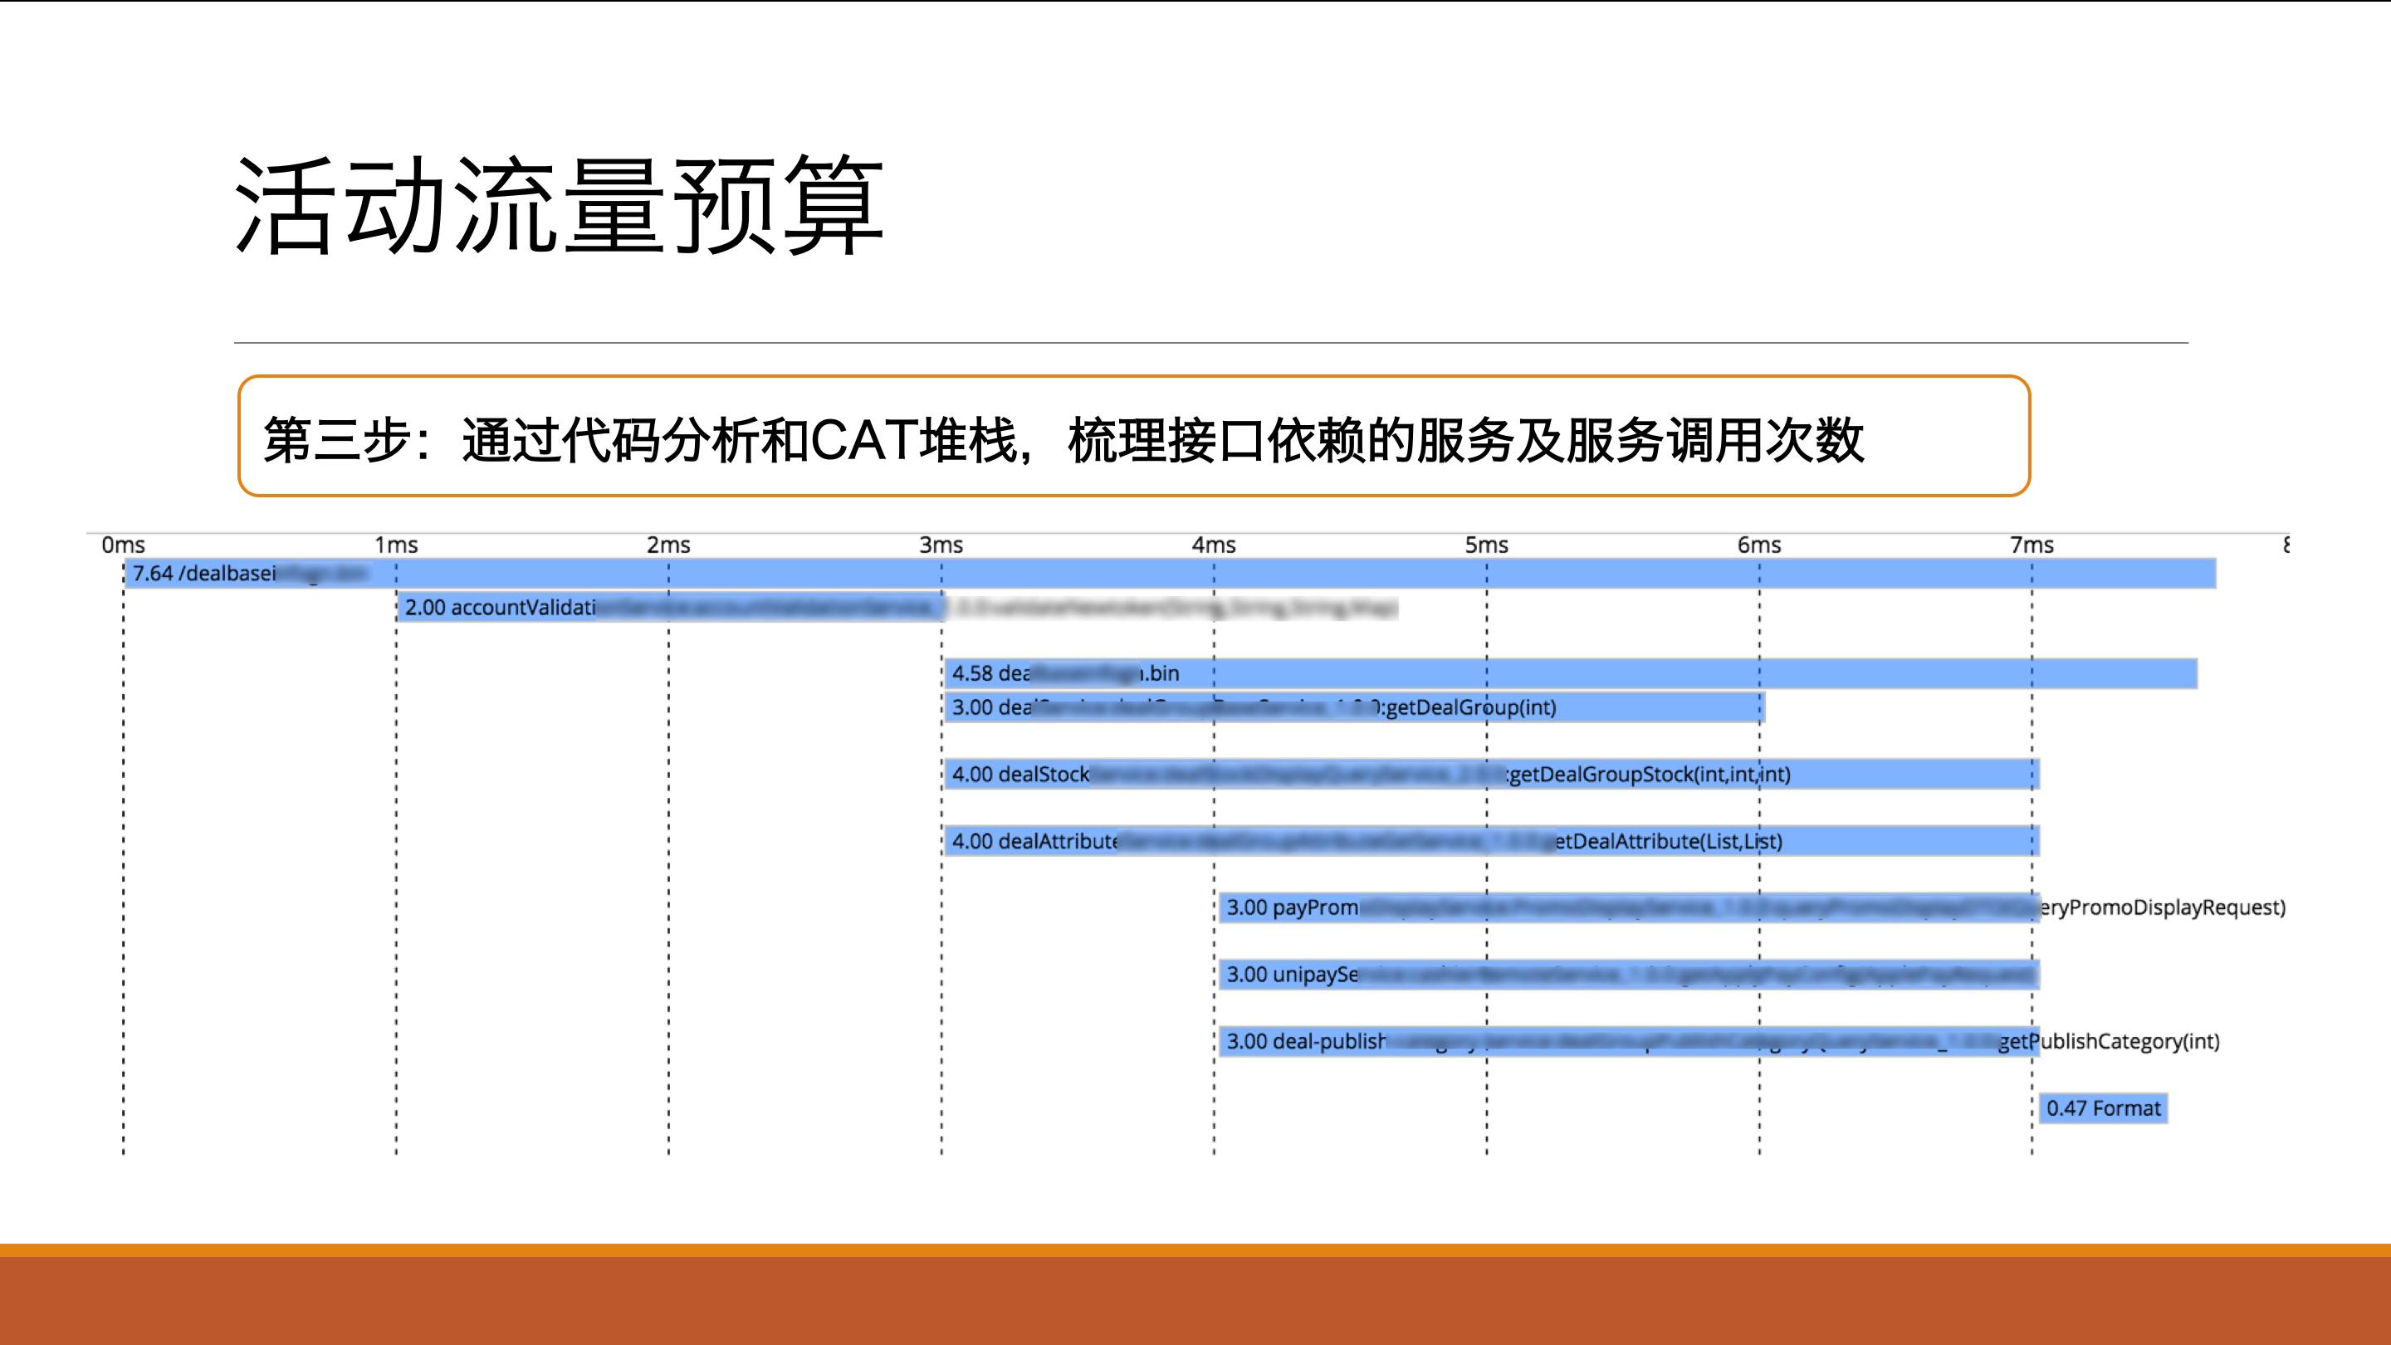Click the slide title 活动流量预算

pyautogui.click(x=560, y=206)
